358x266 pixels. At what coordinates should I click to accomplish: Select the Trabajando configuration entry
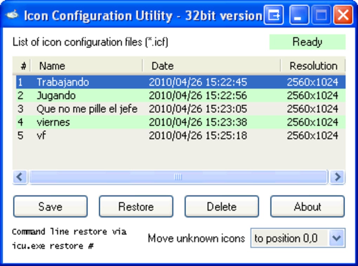coord(105,82)
